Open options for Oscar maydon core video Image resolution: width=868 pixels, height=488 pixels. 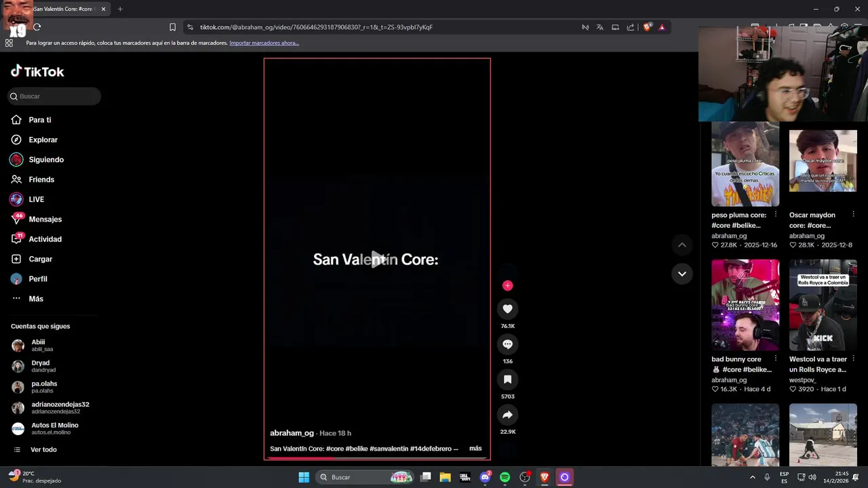[x=854, y=214]
